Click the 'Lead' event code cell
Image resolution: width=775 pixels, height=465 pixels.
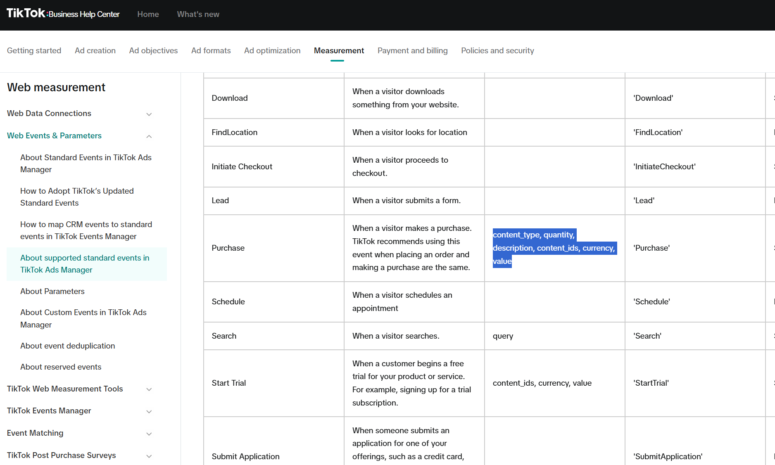(695, 201)
